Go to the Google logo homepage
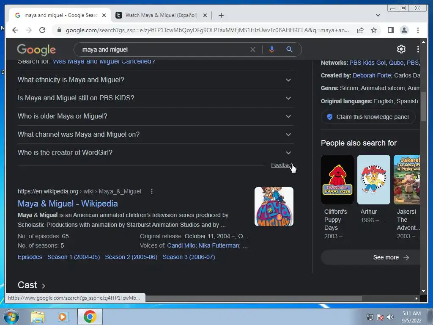Screen dimensions: 433x325 tap(36, 50)
